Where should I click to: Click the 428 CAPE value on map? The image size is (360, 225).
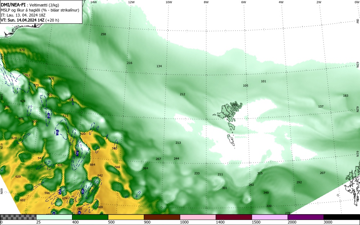(x=23, y=101)
